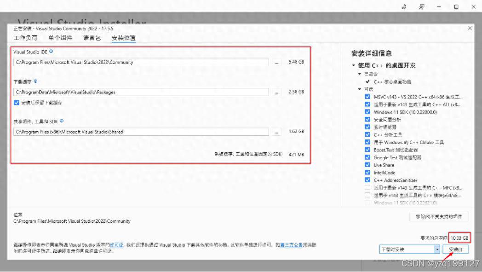Uncheck IntelliCode component

[x=367, y=172]
